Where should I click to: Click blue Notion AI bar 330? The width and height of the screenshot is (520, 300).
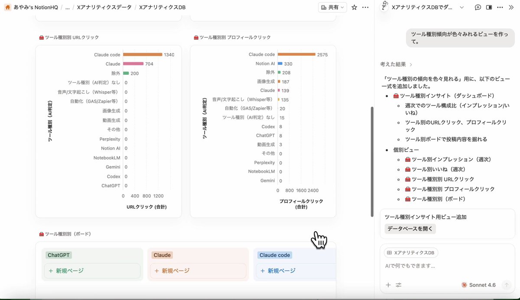coord(280,64)
